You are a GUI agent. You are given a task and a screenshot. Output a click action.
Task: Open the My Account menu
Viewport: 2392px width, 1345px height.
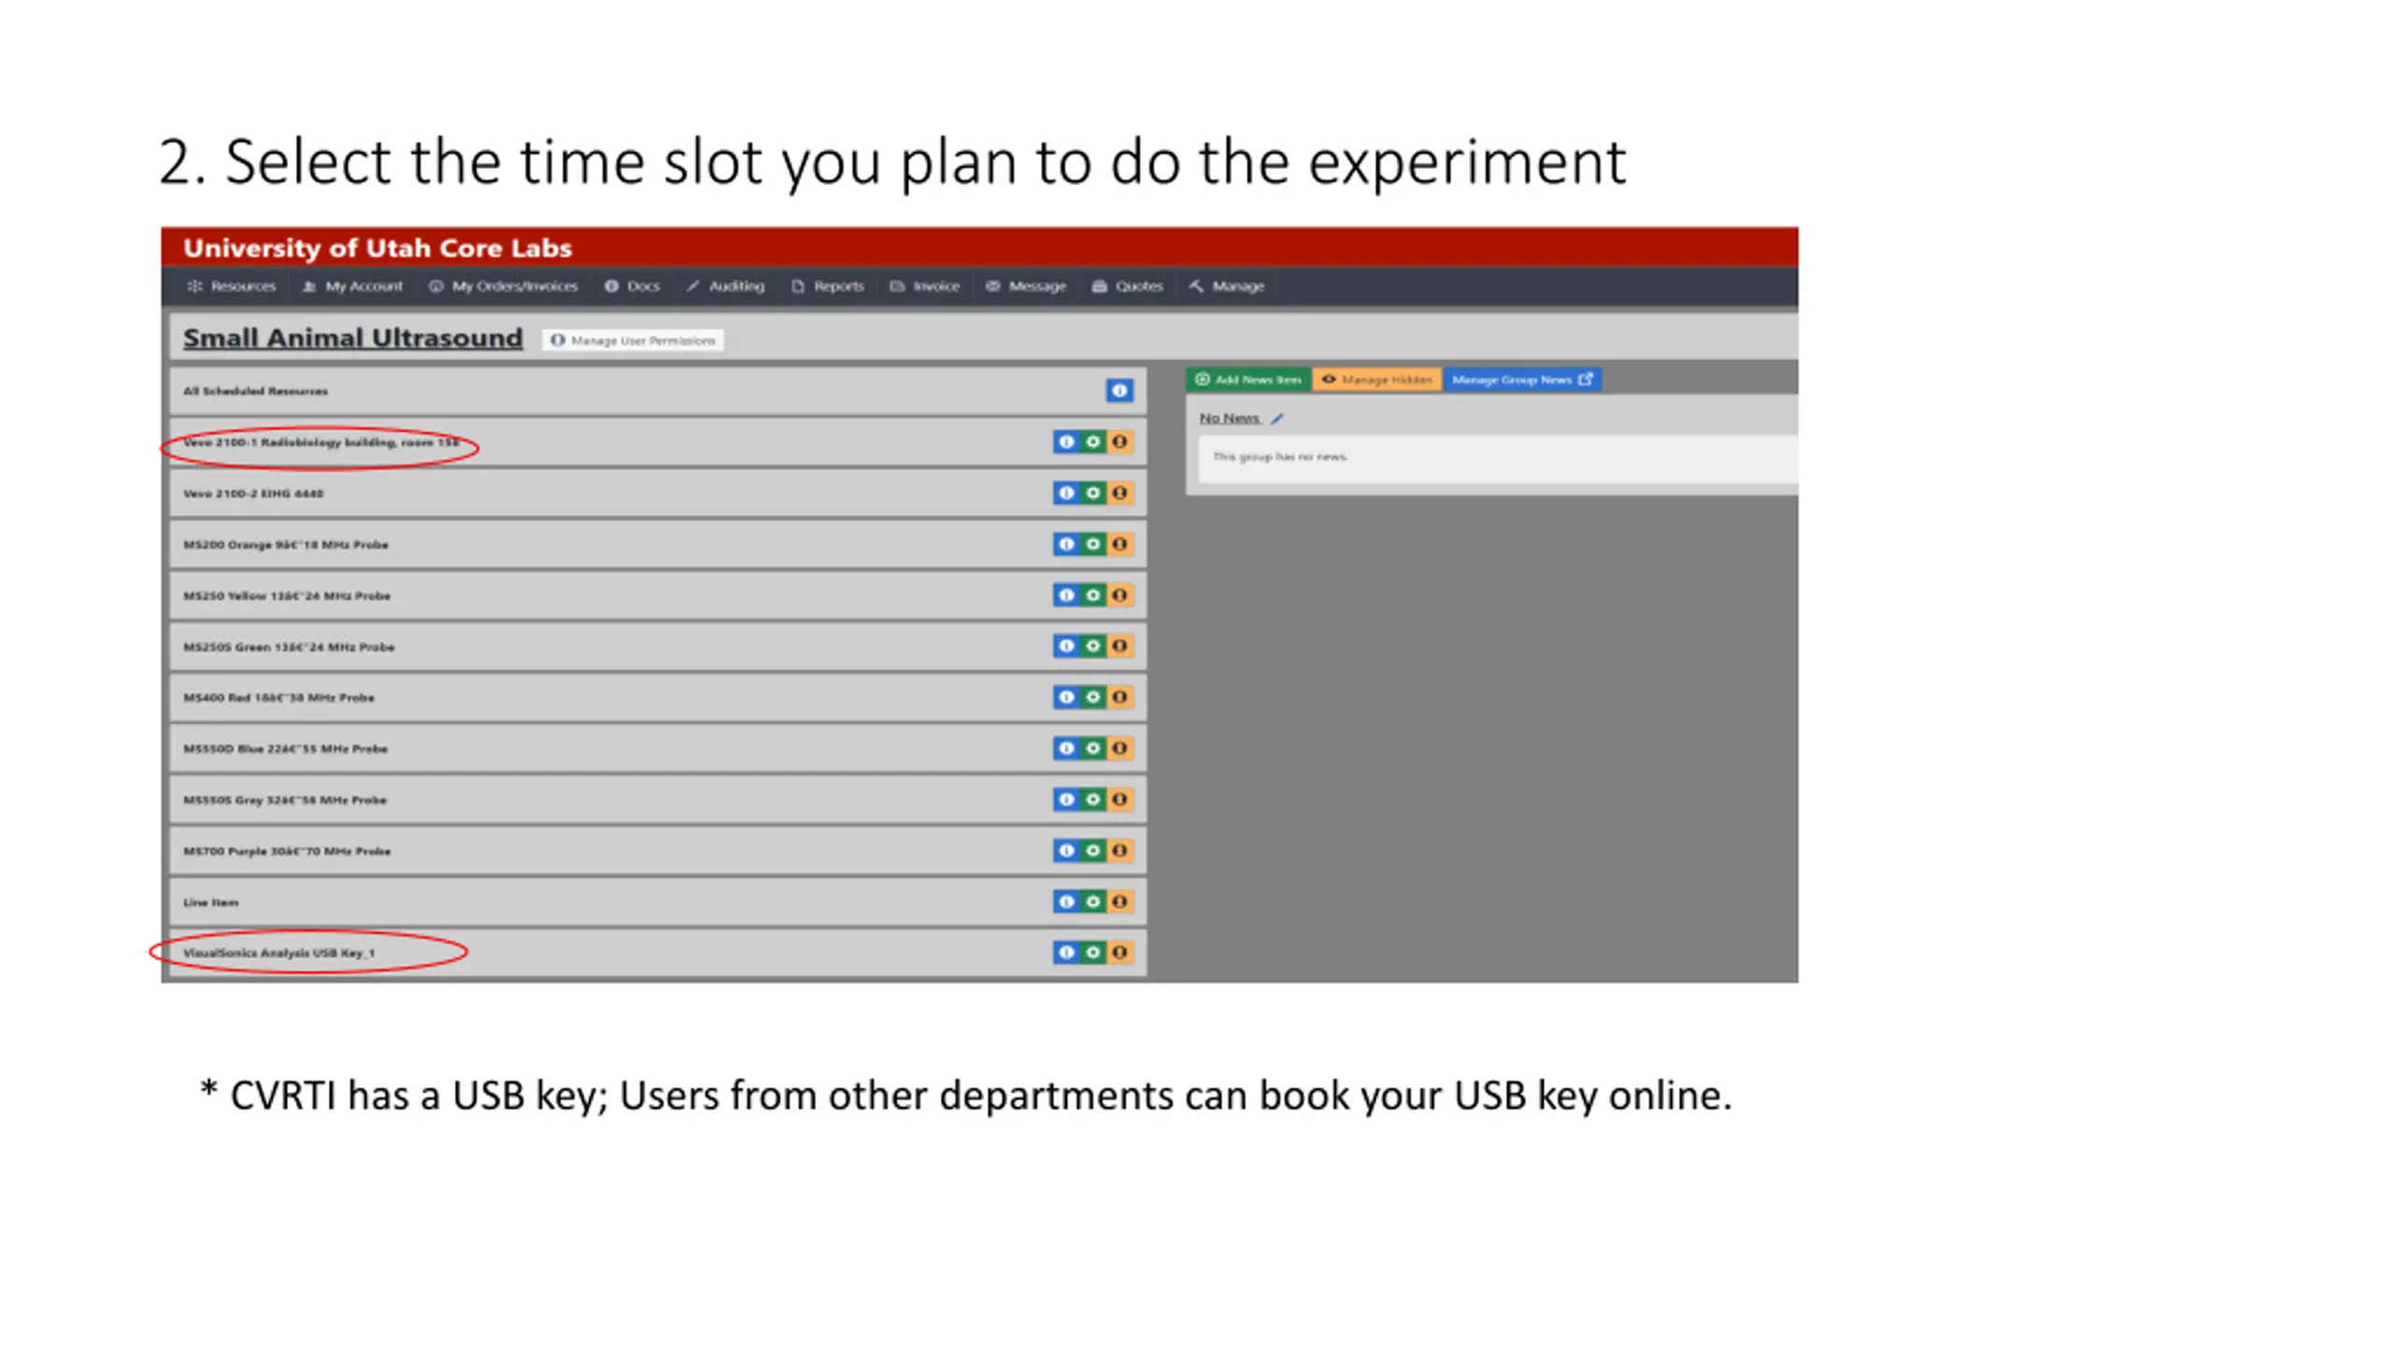pos(353,286)
